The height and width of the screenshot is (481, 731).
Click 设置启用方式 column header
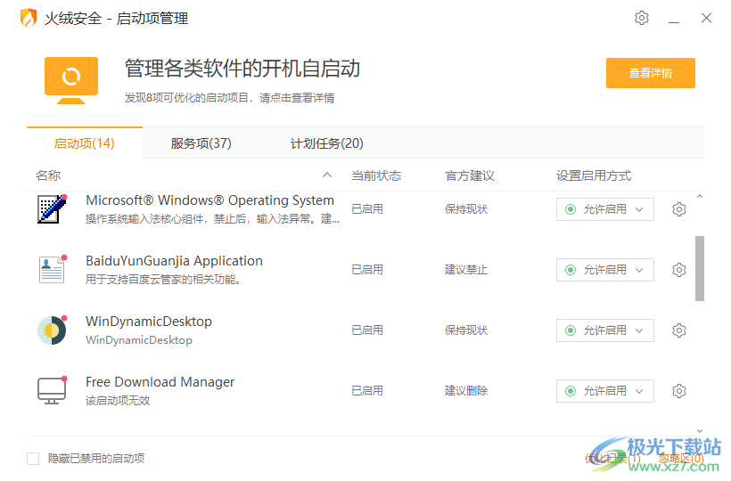pos(594,175)
